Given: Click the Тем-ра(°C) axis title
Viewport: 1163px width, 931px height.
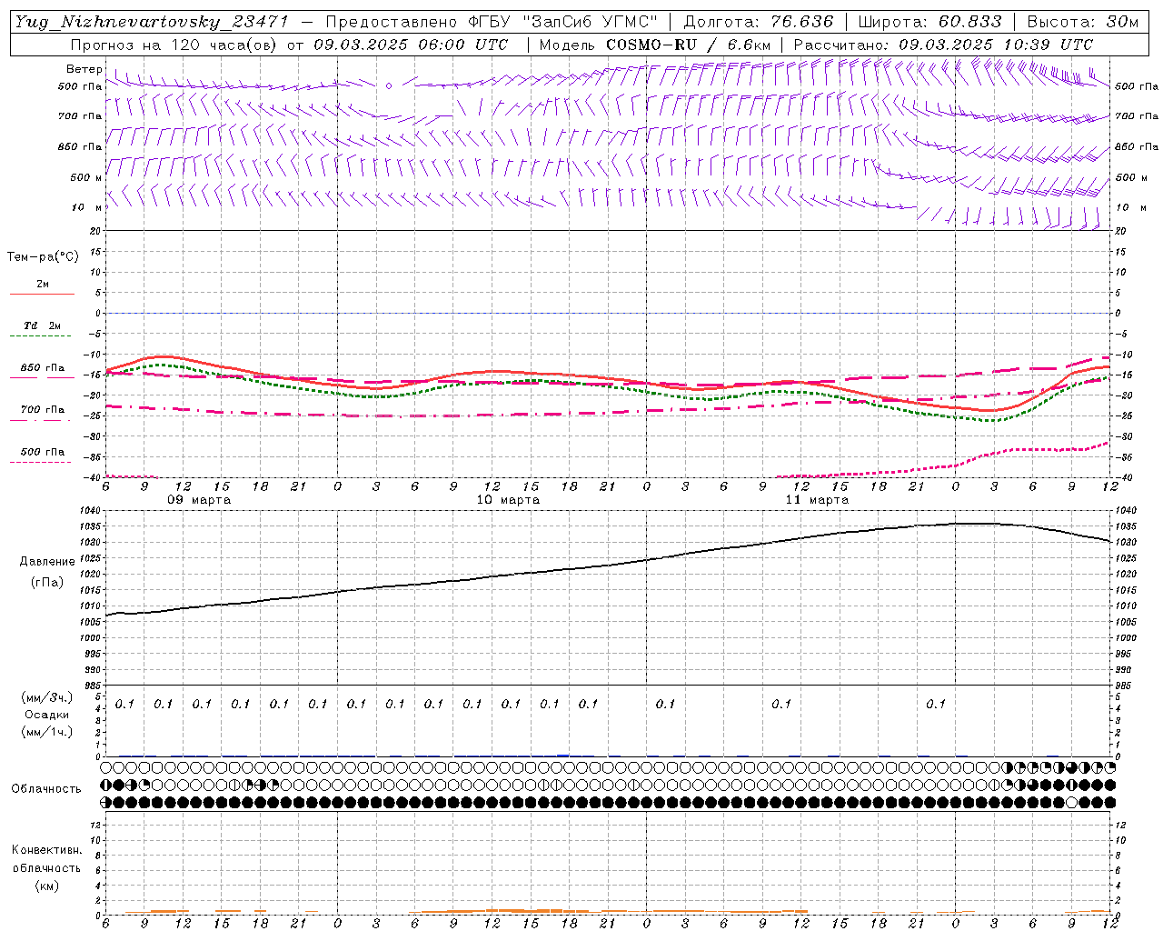Looking at the screenshot, I should coord(43,257).
